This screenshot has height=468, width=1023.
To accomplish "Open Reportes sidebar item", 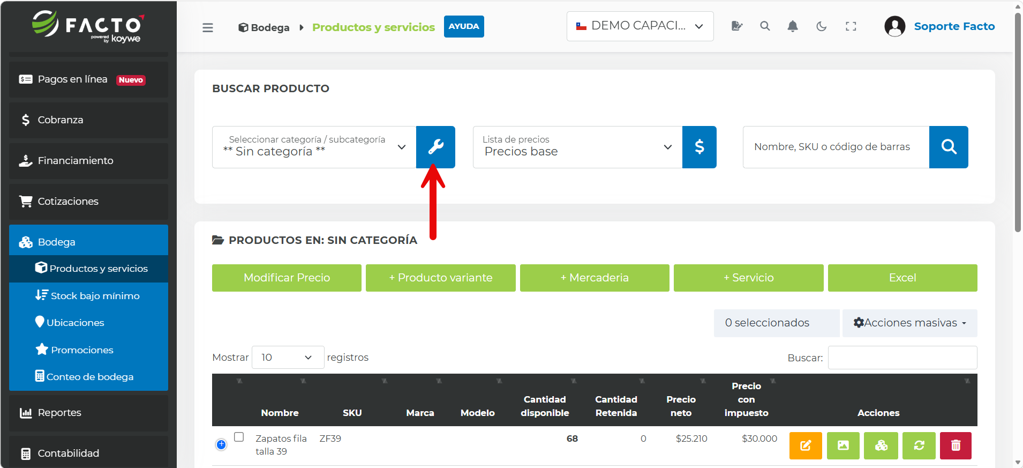I will (x=88, y=413).
